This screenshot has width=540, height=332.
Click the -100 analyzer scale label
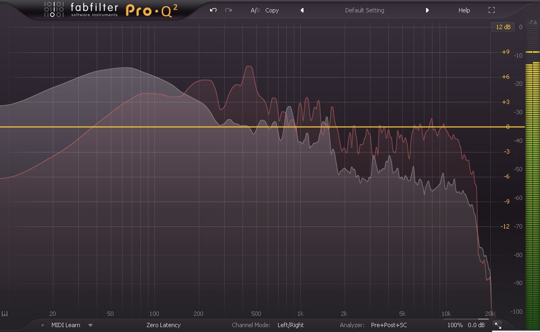pos(516,312)
